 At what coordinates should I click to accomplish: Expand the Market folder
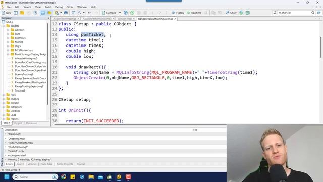pos(8,42)
